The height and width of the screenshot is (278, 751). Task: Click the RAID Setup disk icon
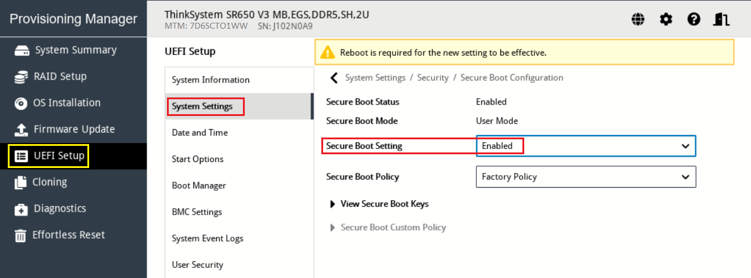click(x=21, y=77)
